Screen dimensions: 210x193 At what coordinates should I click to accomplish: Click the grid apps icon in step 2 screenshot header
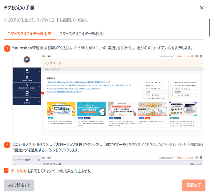197,158
